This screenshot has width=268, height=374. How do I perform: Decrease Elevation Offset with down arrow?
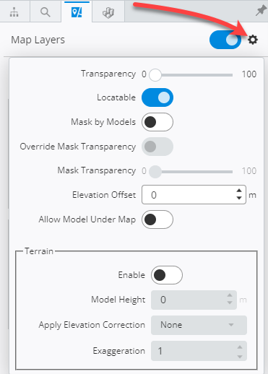click(239, 198)
